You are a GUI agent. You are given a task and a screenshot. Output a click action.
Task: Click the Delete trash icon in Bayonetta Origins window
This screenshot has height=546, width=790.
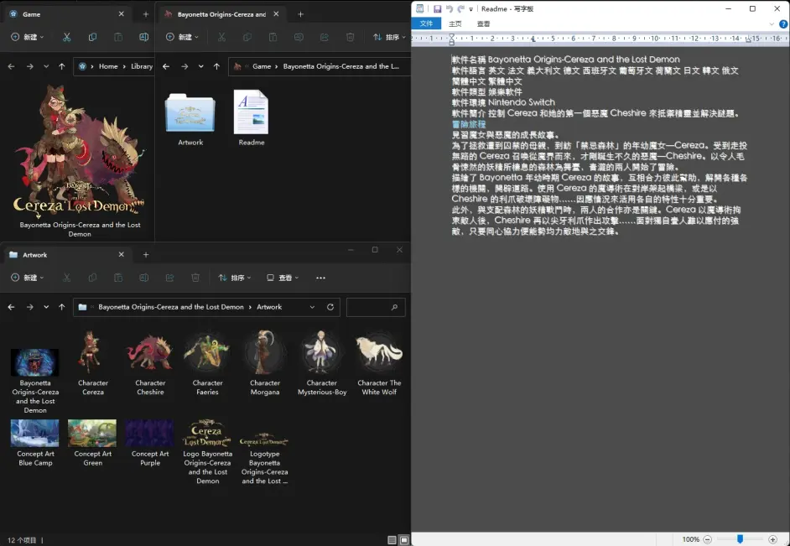point(351,37)
